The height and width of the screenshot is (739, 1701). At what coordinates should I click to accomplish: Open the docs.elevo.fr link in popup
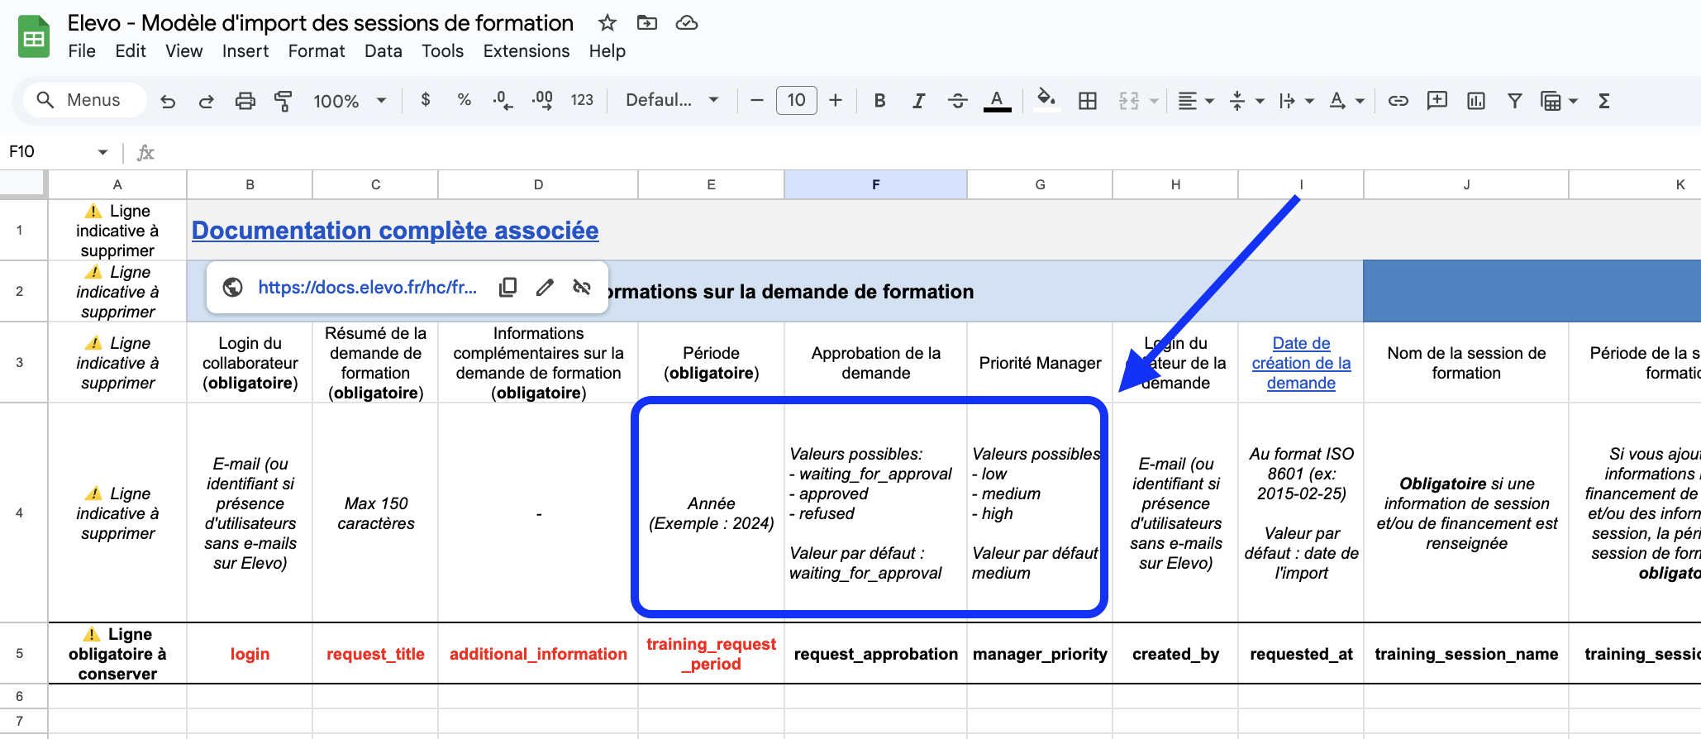pyautogui.click(x=367, y=287)
